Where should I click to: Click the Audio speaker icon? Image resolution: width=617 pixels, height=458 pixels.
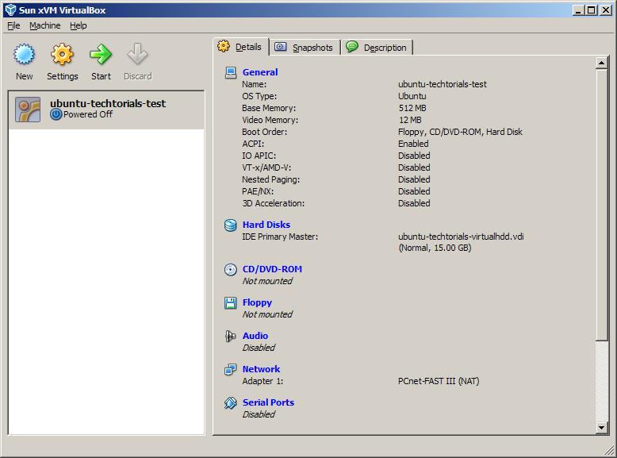coord(231,336)
